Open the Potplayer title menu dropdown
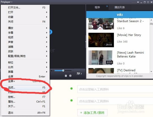Image resolution: width=153 pixels, height=117 pixels. (6, 2)
